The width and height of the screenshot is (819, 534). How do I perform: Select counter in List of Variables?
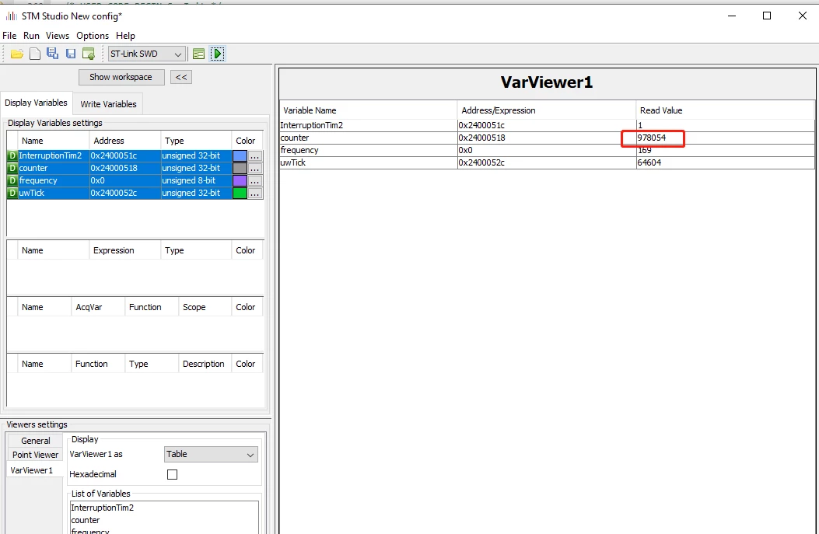(85, 521)
